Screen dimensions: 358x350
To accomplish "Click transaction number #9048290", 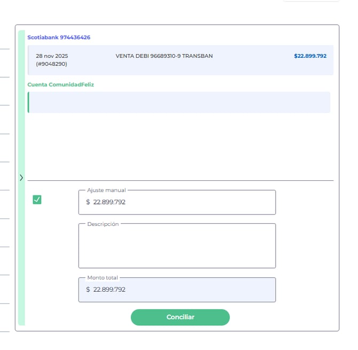I will point(51,64).
